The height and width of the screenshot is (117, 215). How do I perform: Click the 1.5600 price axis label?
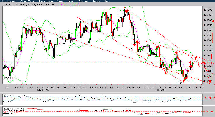(208, 50)
